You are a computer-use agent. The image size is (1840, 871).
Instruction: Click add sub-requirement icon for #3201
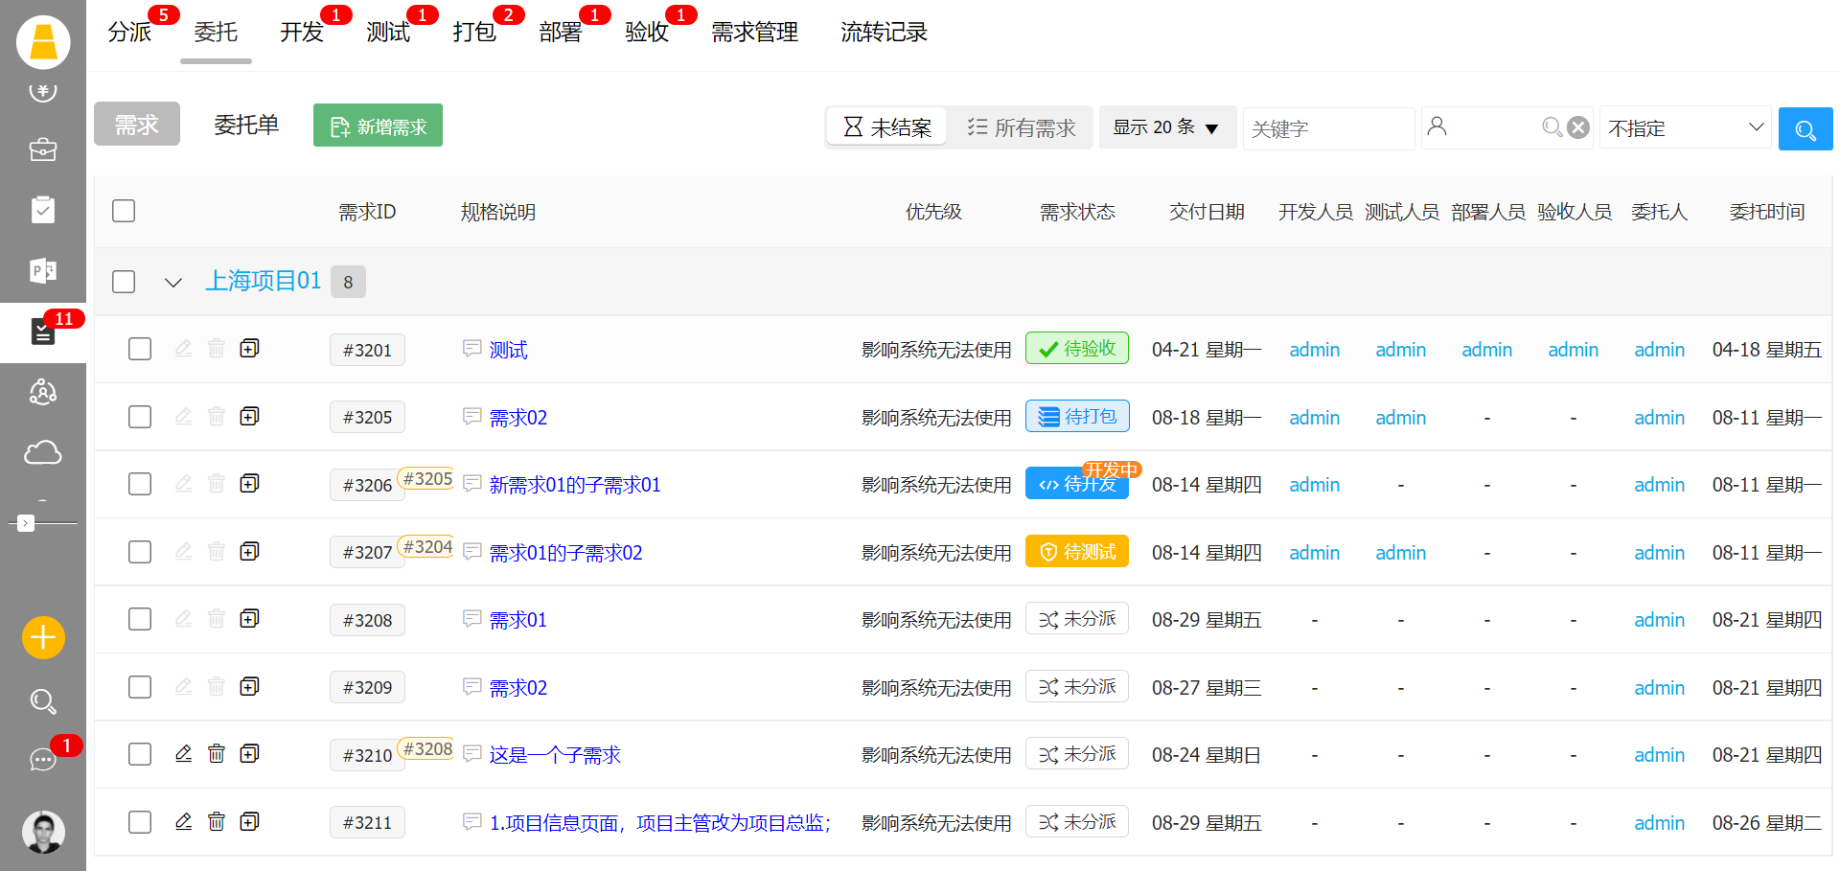(x=249, y=349)
